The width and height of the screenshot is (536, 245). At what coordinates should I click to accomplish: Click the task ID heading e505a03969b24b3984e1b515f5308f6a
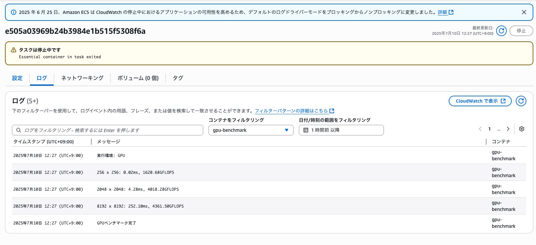coord(75,31)
